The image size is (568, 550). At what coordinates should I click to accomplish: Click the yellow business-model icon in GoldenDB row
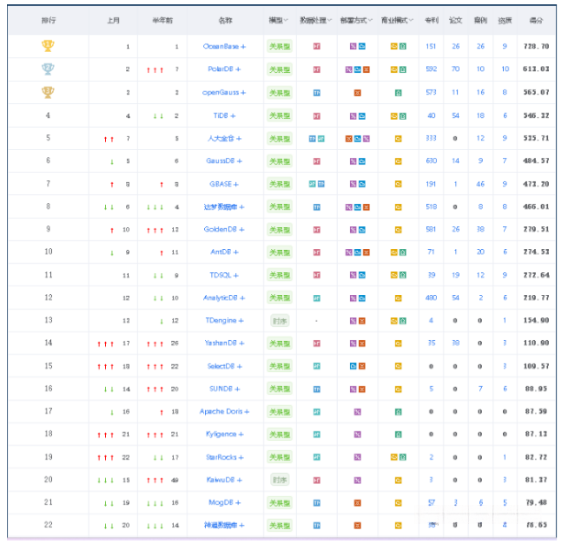click(x=398, y=230)
